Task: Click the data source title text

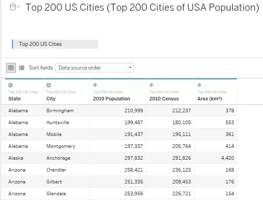Action: click(142, 8)
